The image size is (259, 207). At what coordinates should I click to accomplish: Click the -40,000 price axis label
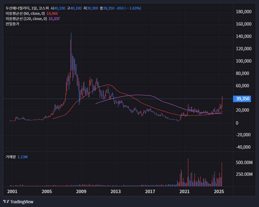tap(243, 147)
